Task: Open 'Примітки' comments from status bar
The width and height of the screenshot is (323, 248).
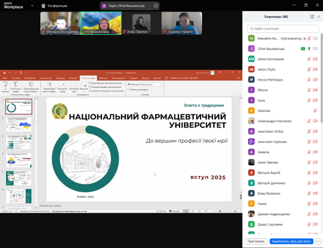Action: click(174, 211)
